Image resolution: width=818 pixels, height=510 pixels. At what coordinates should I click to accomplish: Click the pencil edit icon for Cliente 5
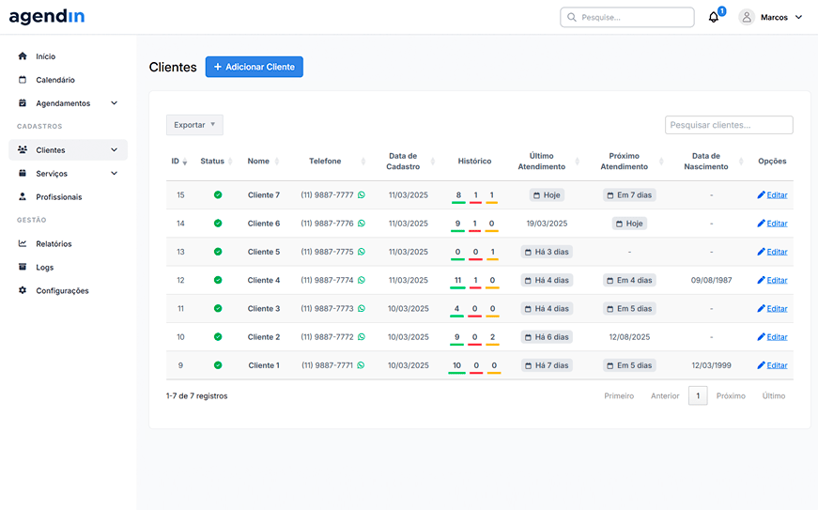(761, 252)
